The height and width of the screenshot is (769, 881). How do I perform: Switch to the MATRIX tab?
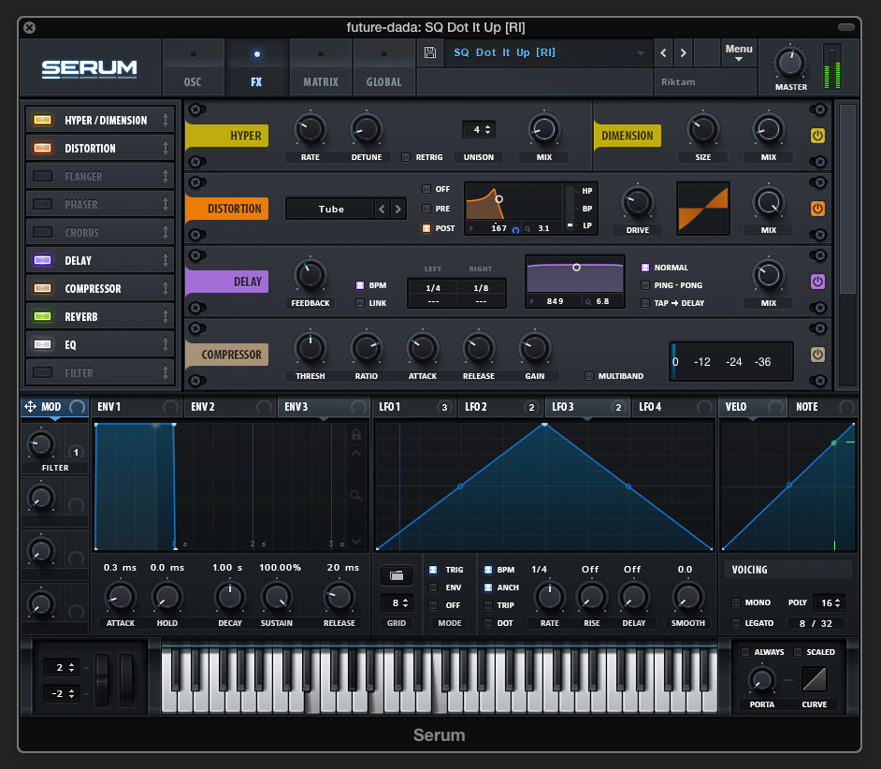click(321, 67)
